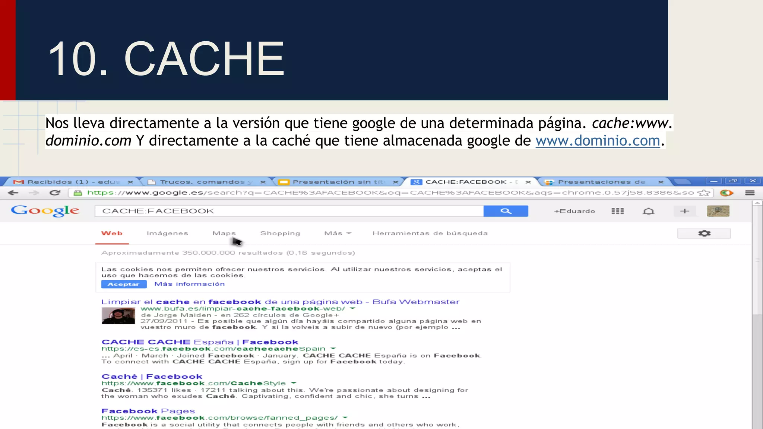763x429 pixels.
Task: Click Jorge Maiden Google+ author text
Action: [240, 315]
